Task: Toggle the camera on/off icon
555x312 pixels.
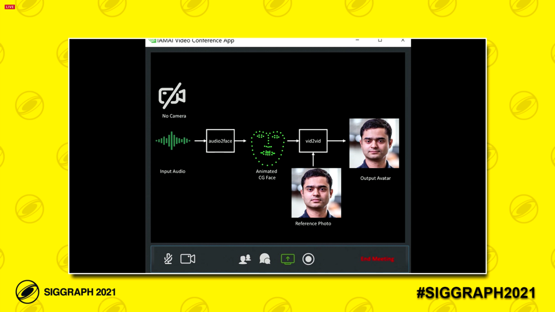Action: point(188,259)
